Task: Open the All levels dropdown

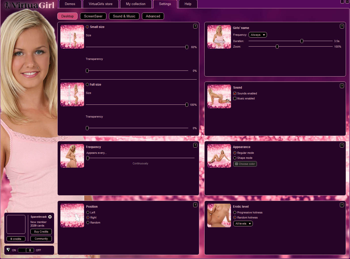Action: (x=243, y=224)
